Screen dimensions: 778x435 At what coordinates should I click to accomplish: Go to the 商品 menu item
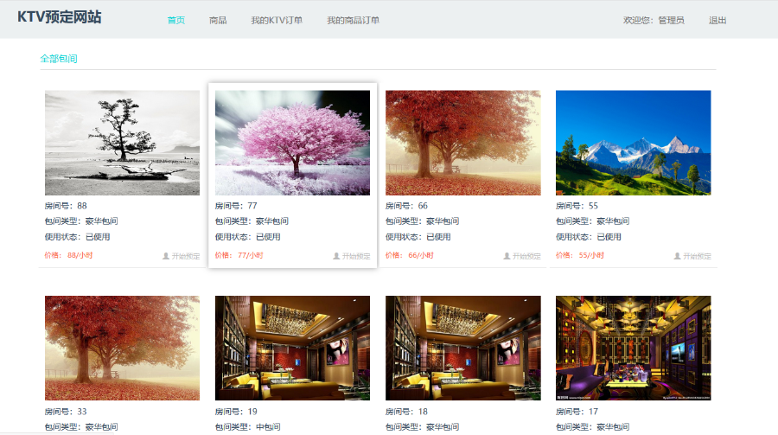click(218, 21)
